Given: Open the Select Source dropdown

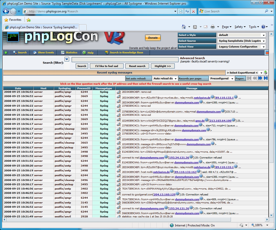Looking at the screenshot, I should (242, 41).
